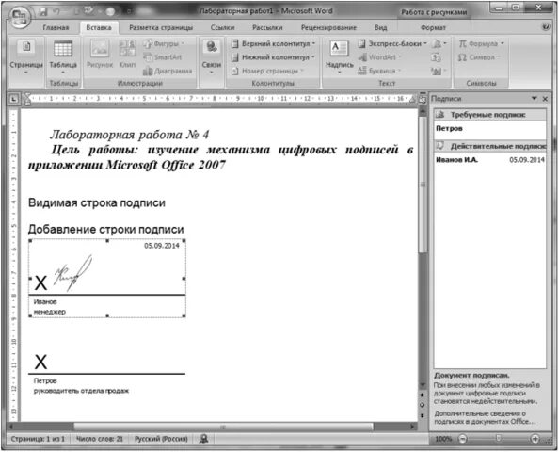Insert WordArt text

(x=379, y=57)
